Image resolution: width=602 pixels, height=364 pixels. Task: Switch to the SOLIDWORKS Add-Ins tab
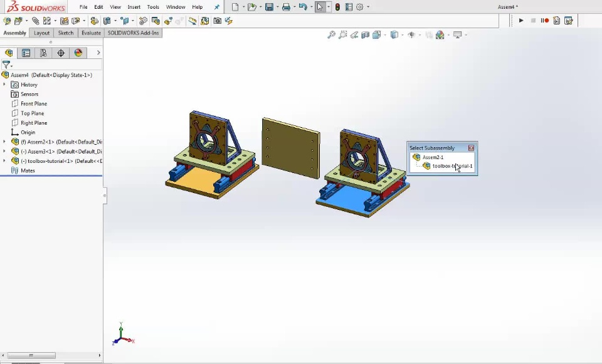(133, 33)
